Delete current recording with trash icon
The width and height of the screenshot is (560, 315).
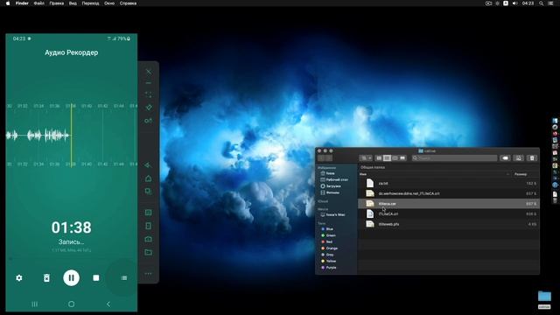coord(46,278)
